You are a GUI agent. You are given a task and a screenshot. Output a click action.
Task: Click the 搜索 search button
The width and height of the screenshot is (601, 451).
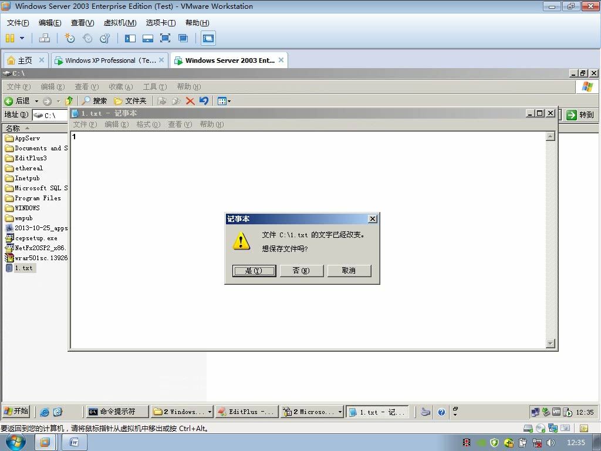[94, 101]
